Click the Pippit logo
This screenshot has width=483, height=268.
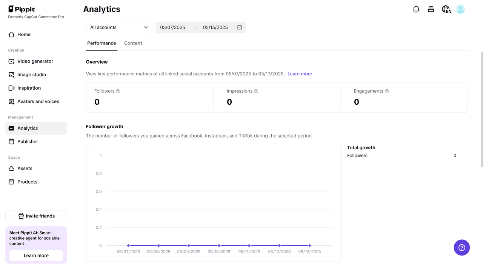22,9
